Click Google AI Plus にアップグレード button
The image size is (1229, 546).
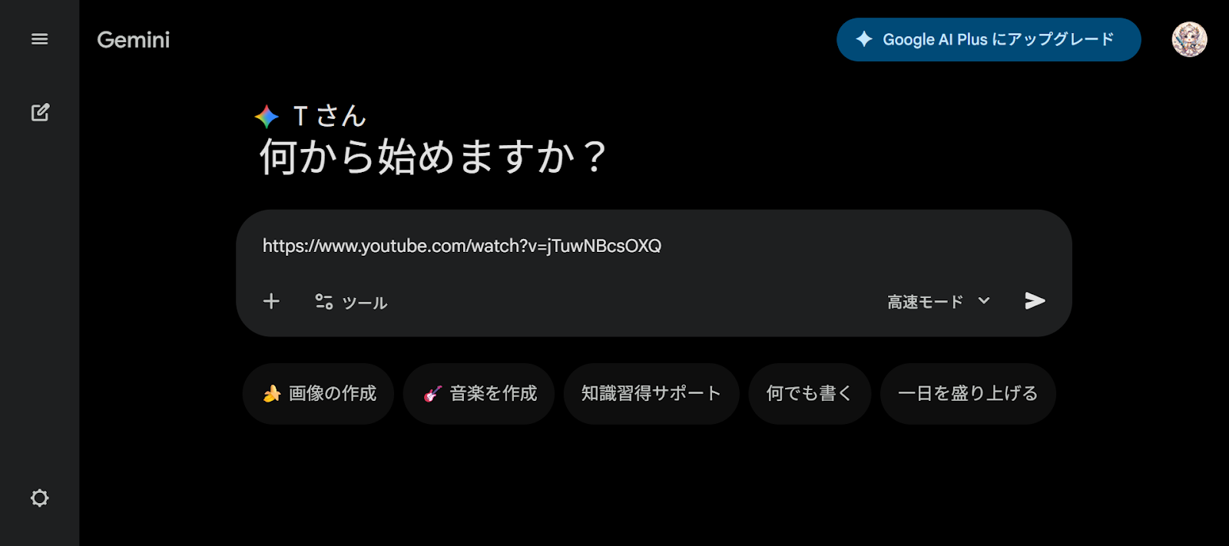point(989,40)
